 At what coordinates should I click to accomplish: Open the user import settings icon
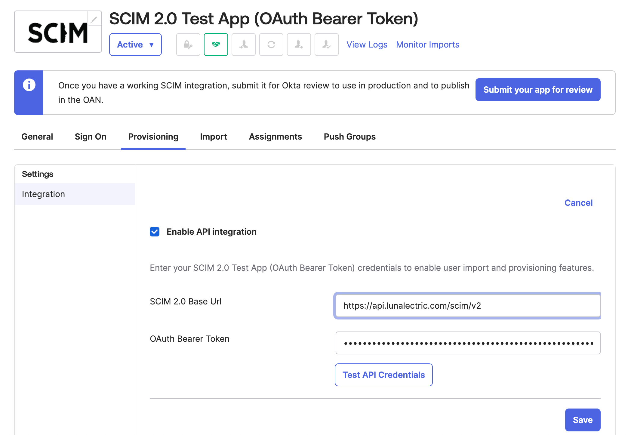pos(244,45)
